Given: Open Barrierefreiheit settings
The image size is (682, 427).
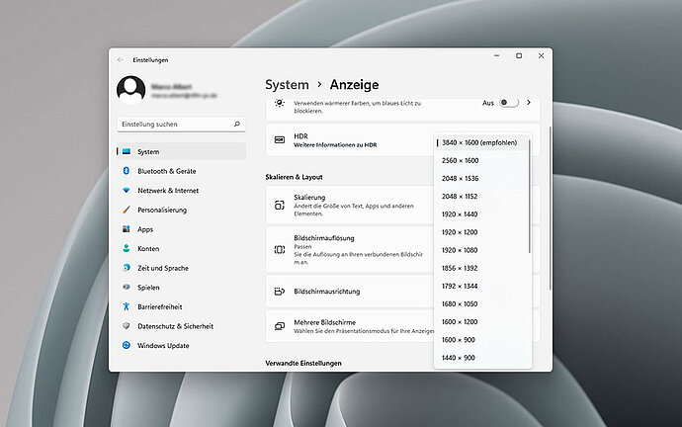Looking at the screenshot, I should click(x=181, y=306).
